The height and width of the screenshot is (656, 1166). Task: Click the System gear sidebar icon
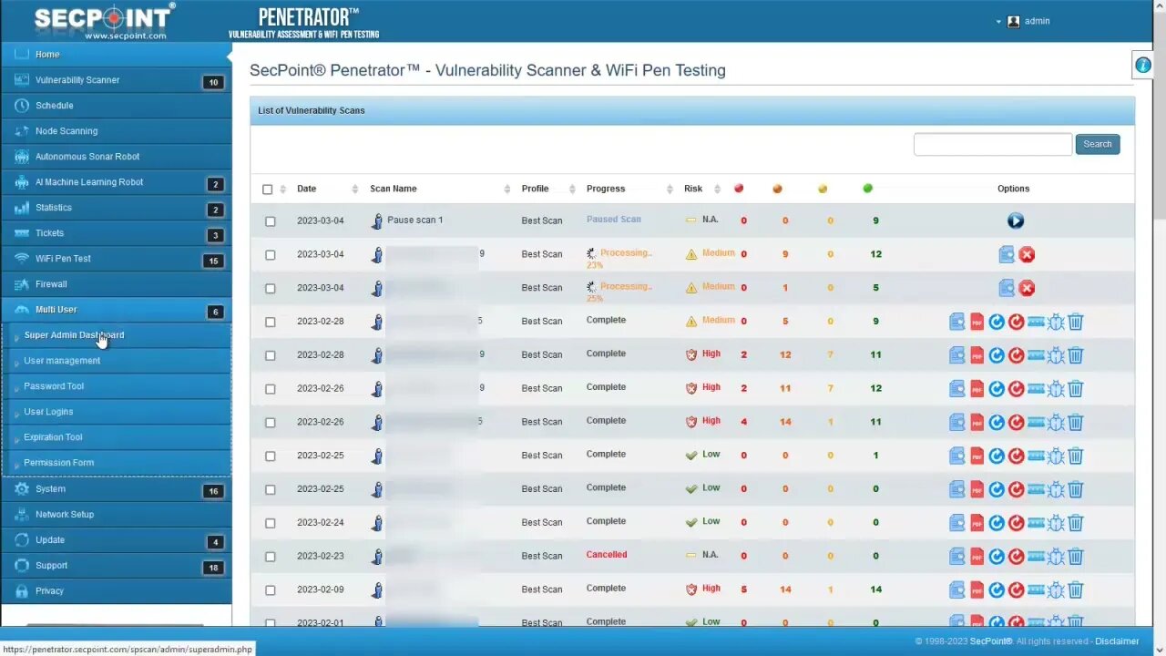pyautogui.click(x=22, y=489)
